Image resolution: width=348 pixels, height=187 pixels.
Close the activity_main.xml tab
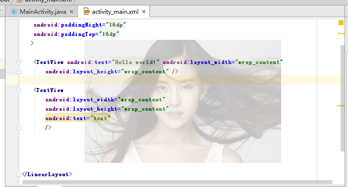(144, 11)
